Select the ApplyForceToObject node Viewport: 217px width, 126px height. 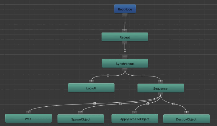click(135, 119)
